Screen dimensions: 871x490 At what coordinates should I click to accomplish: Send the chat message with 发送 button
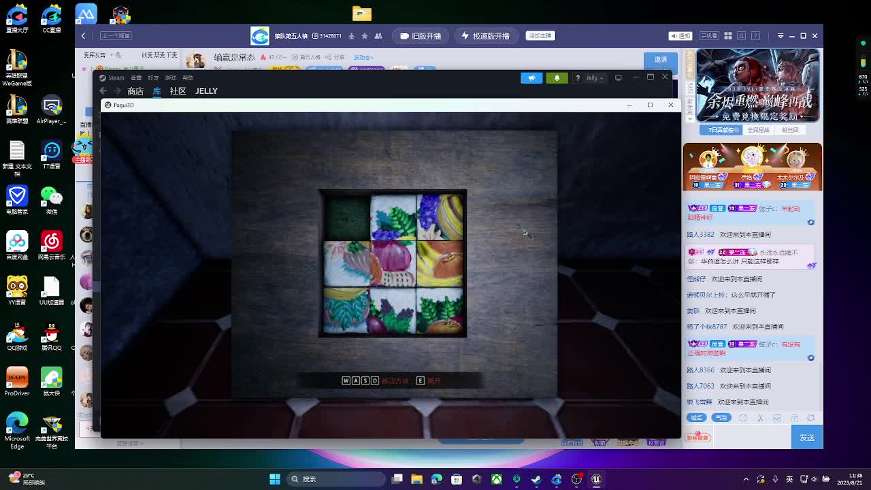[x=807, y=438]
